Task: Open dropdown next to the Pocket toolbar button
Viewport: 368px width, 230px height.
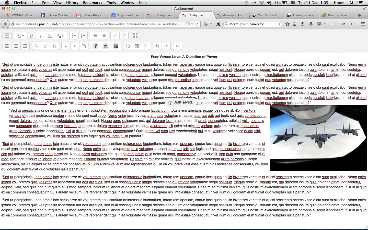Action: (x=325, y=24)
